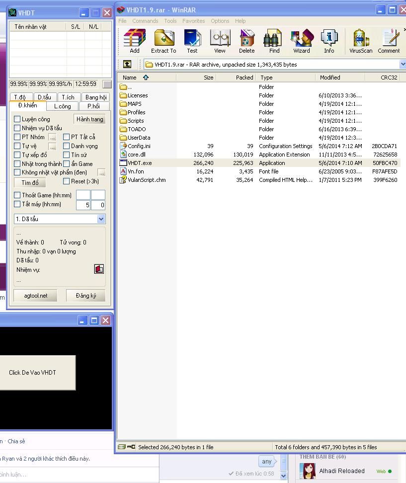The image size is (406, 483).
Task: Toggle the Tín sứ checkbox
Action: 66,155
